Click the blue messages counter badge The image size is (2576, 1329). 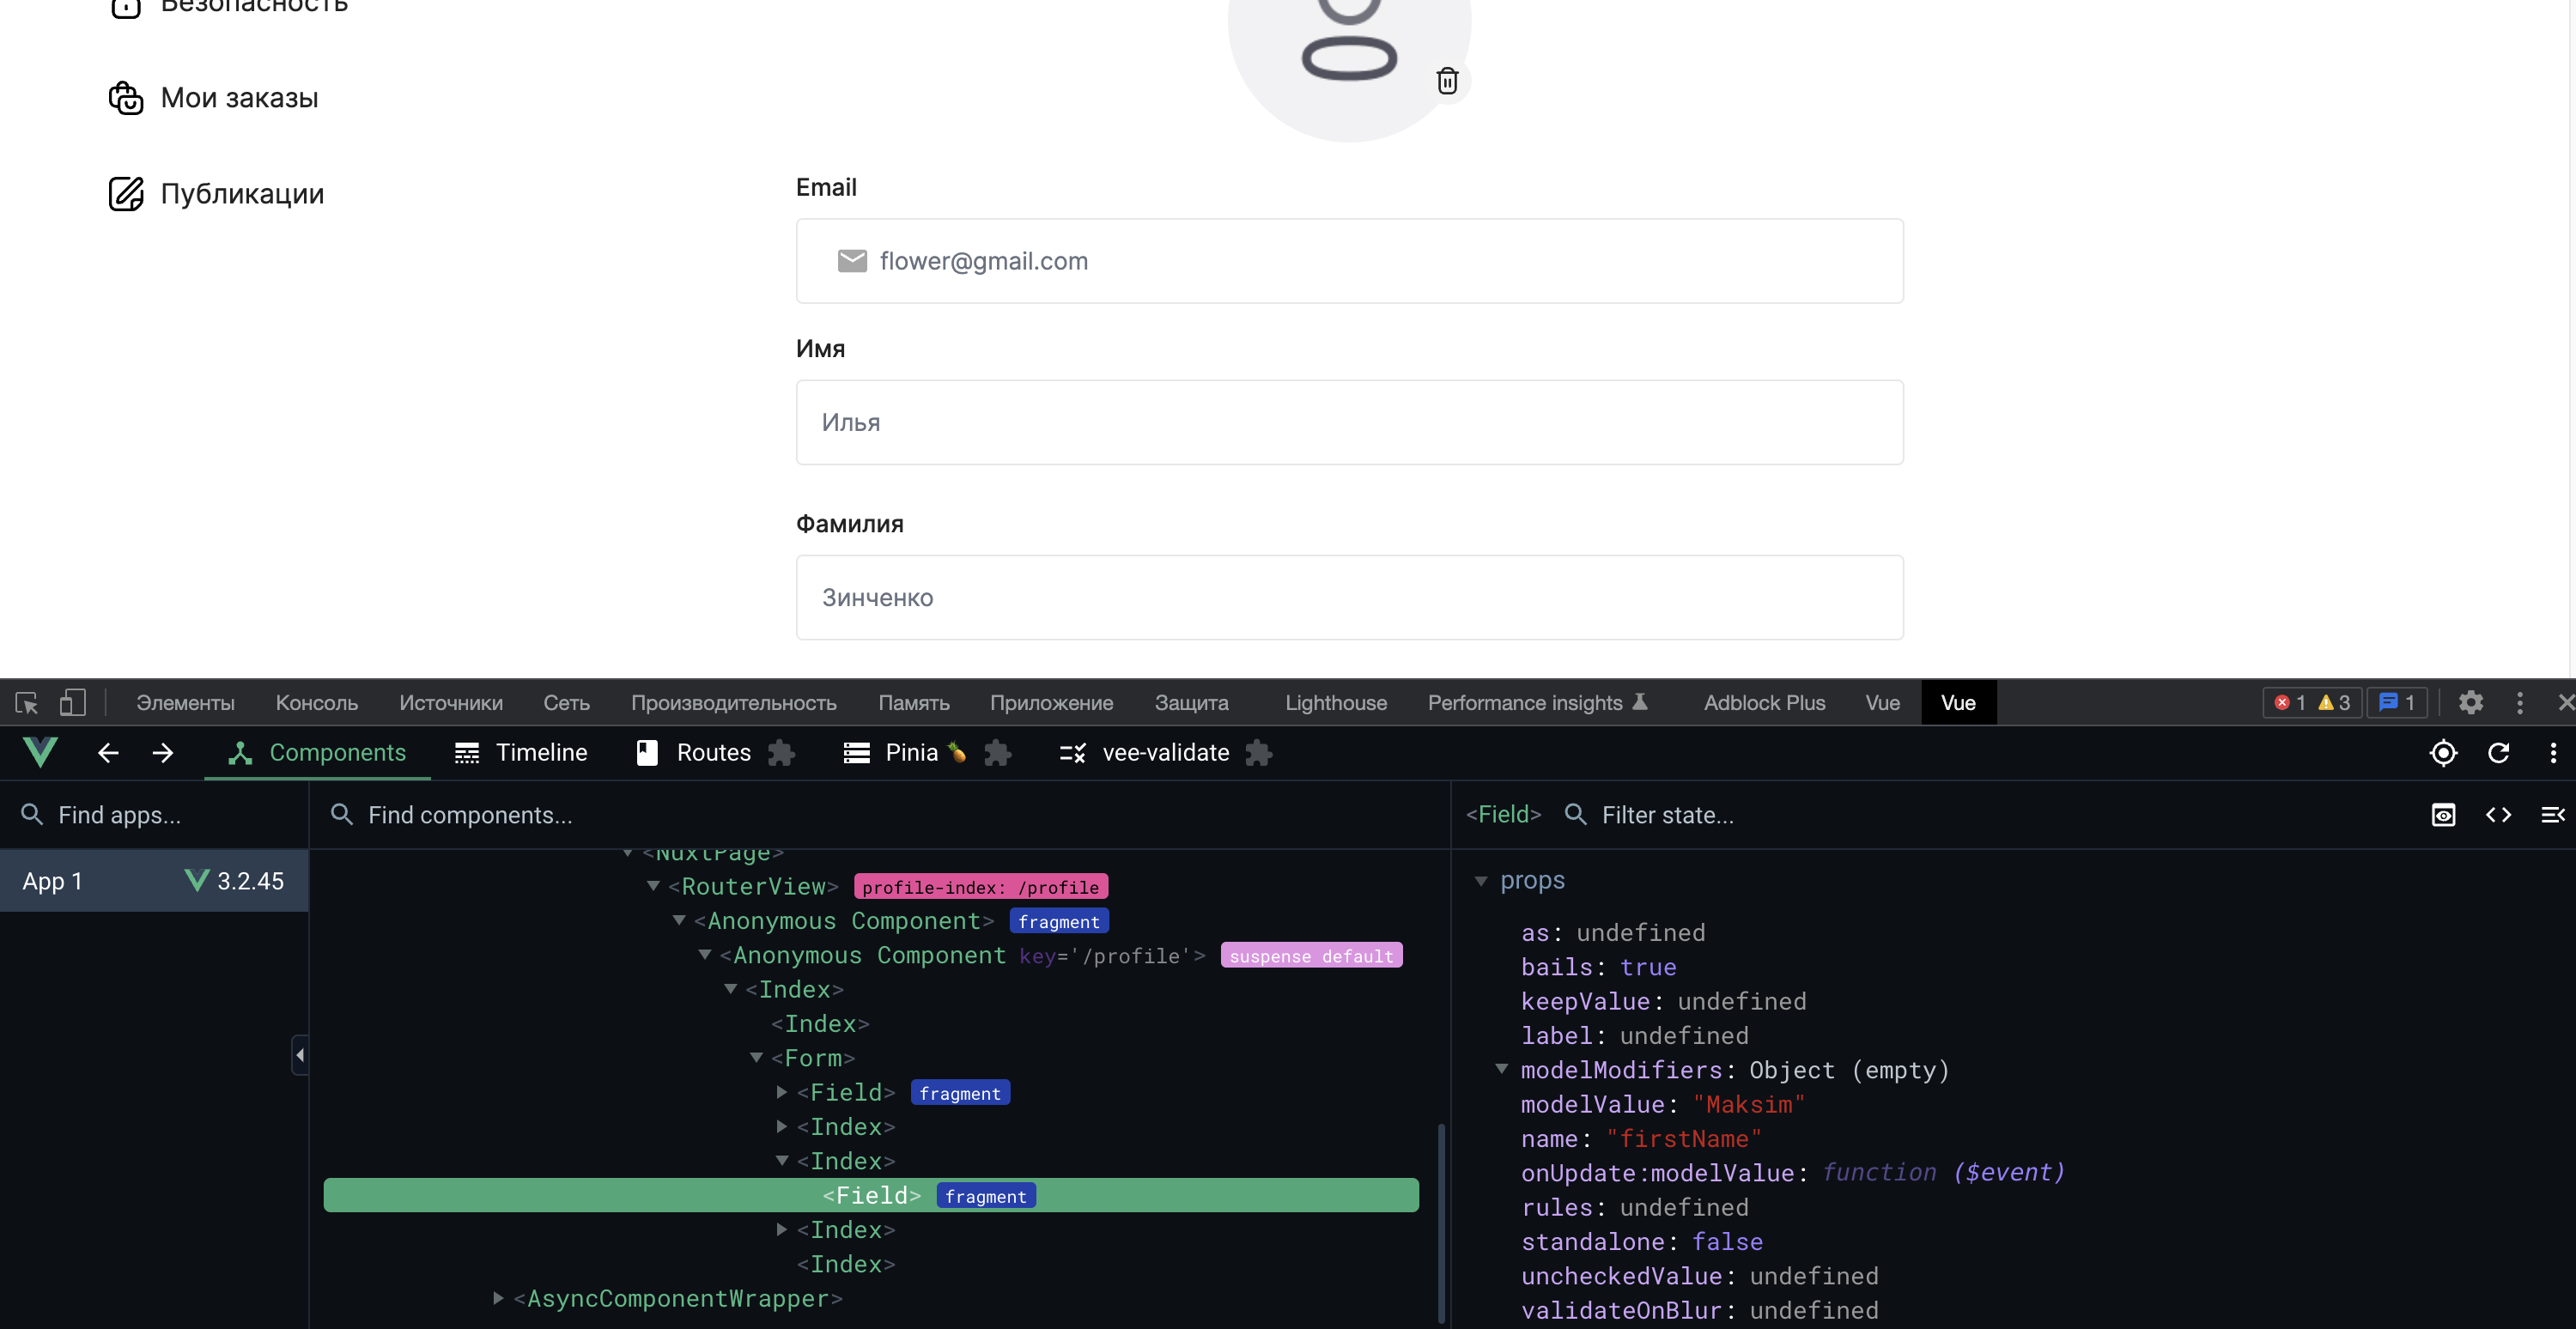[2397, 703]
